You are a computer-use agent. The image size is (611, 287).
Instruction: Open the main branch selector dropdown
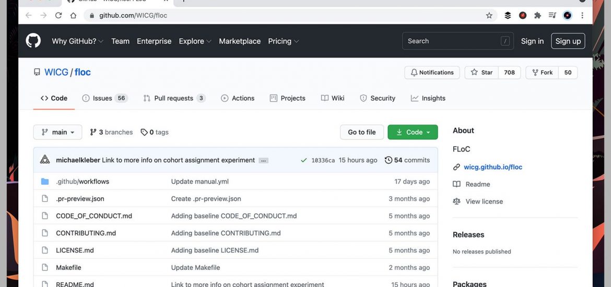click(x=57, y=132)
